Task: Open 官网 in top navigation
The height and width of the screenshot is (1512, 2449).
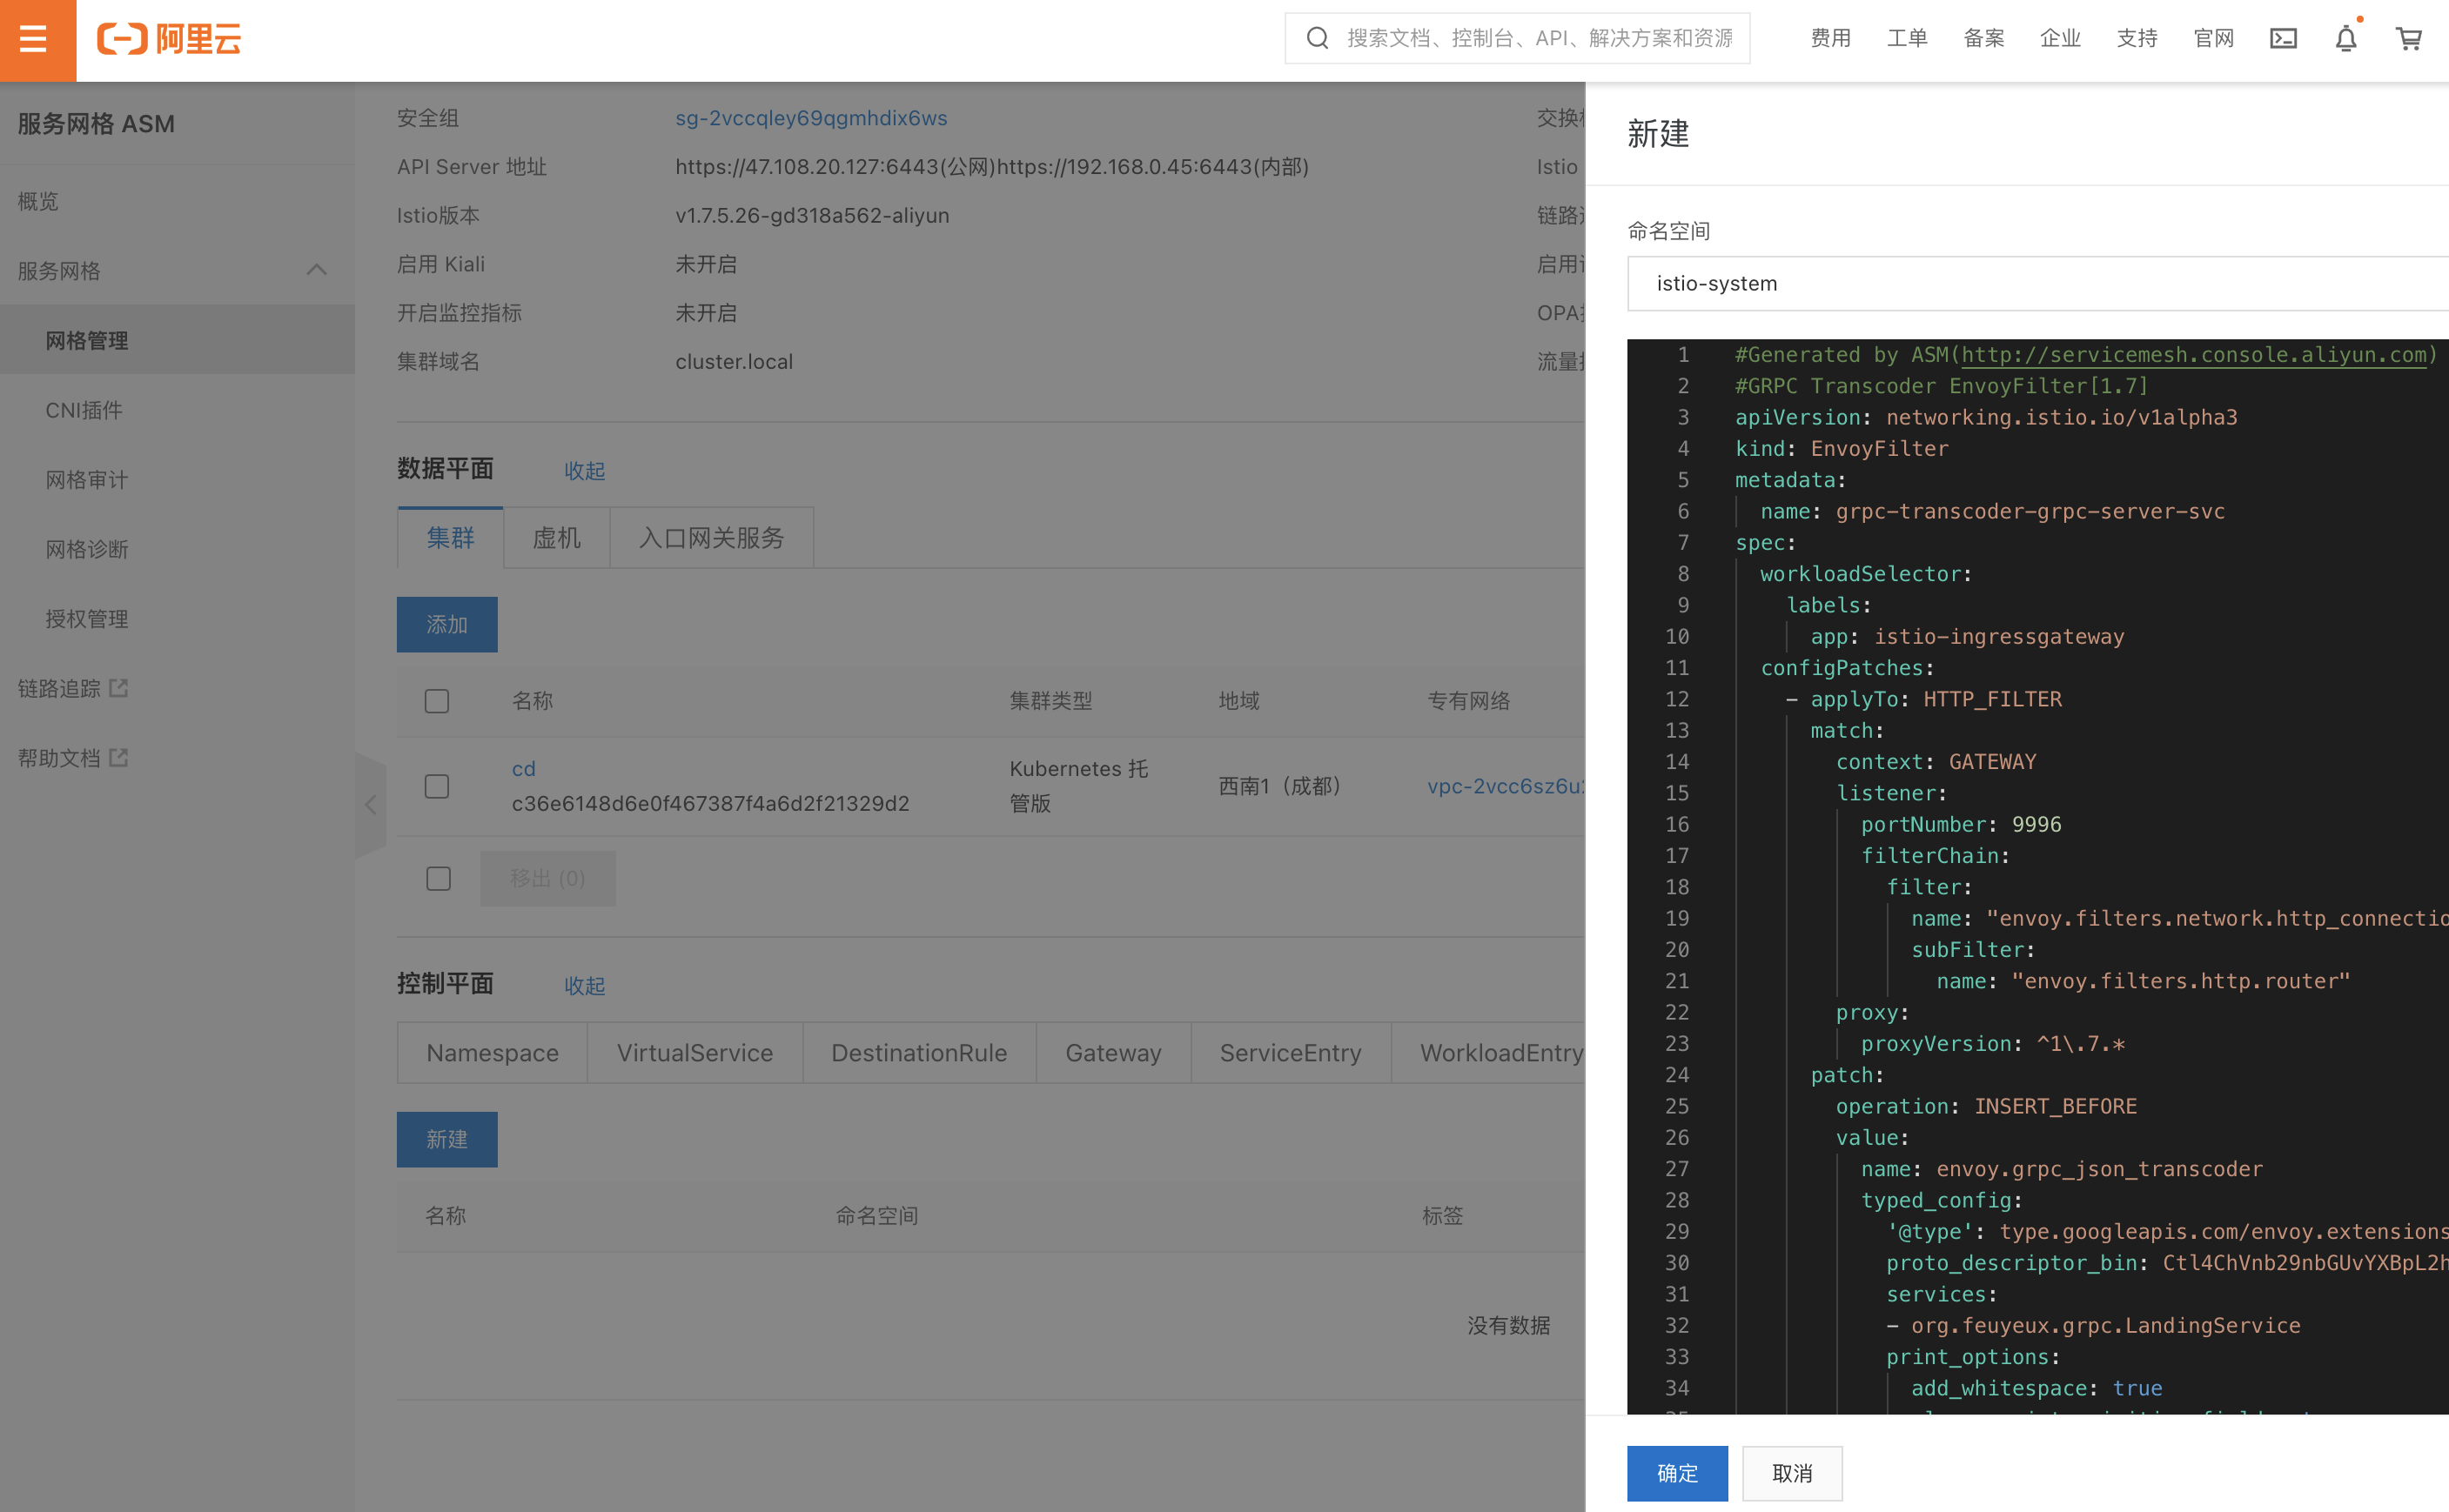Action: tap(2213, 38)
